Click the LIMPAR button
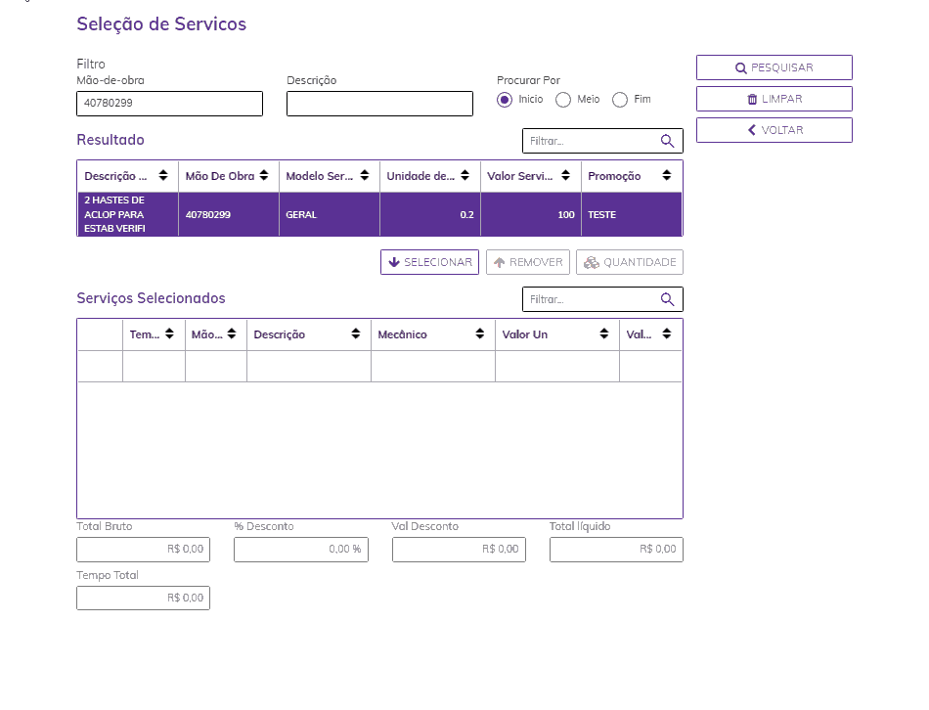 774,99
